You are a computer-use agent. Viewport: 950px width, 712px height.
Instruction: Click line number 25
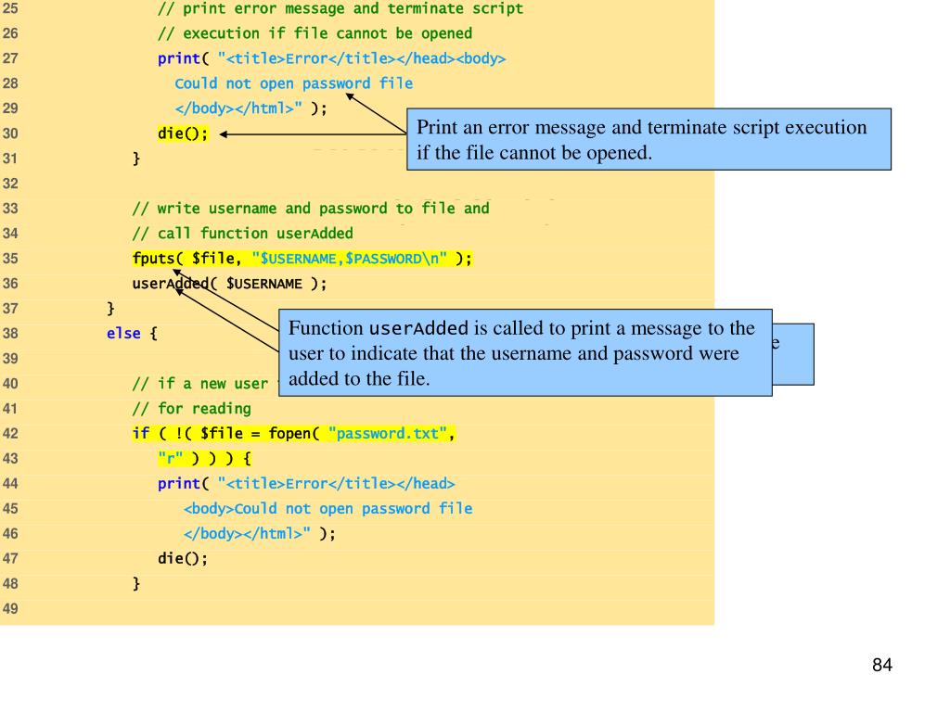[x=10, y=8]
